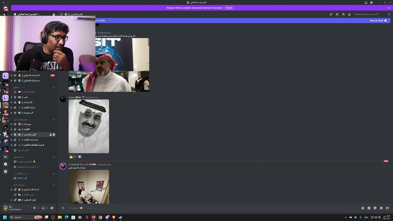The image size is (393, 221).
Task: Collapse the المجتمع channel category
Action: pyautogui.click(x=18, y=87)
